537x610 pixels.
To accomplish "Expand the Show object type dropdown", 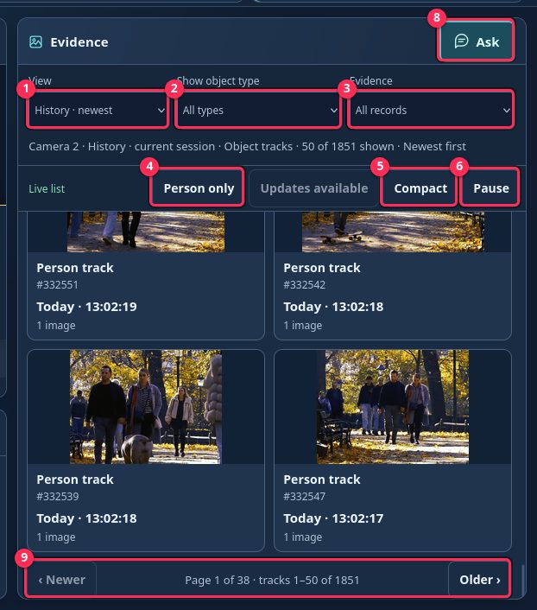I will (258, 110).
